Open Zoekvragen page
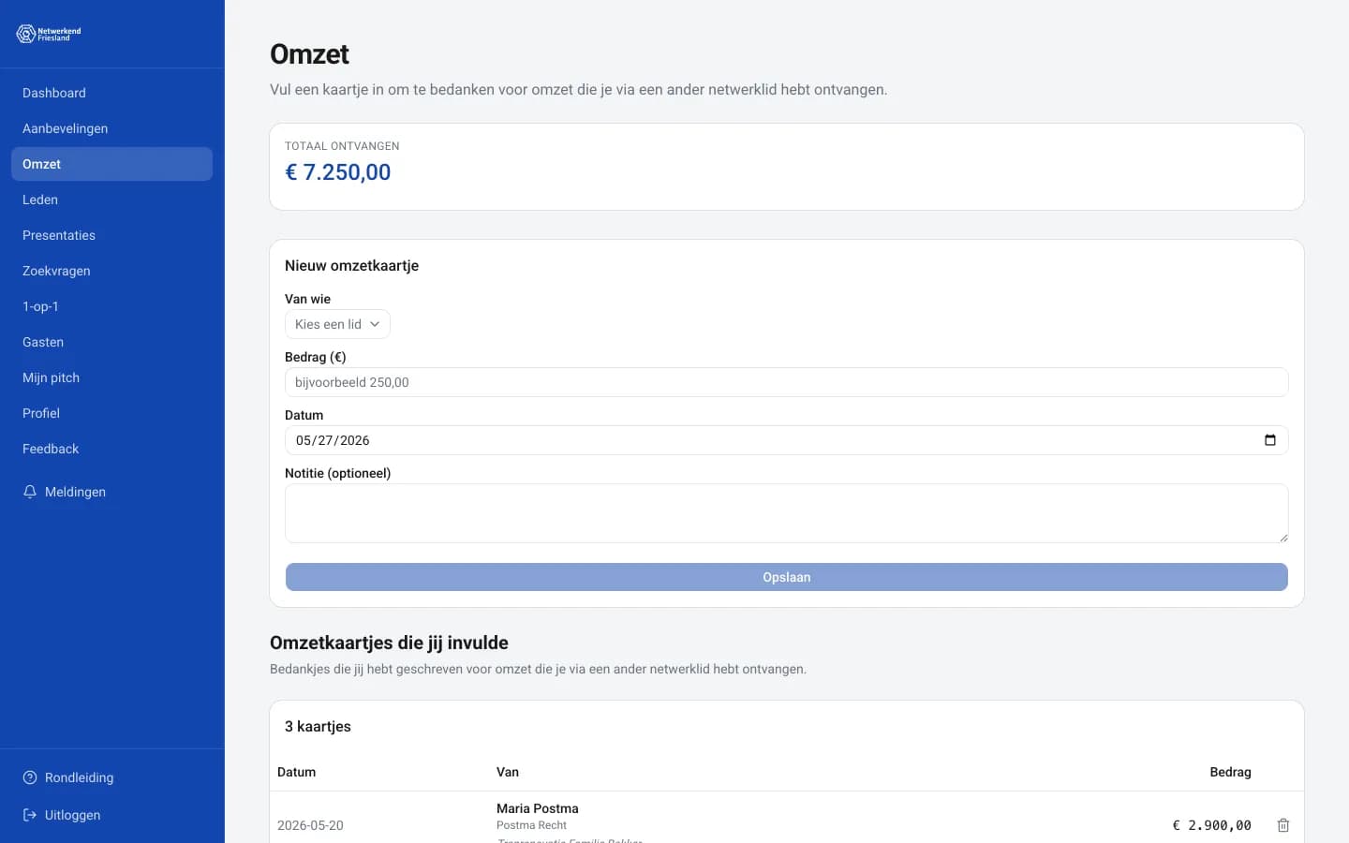The height and width of the screenshot is (843, 1349). pyautogui.click(x=111, y=271)
